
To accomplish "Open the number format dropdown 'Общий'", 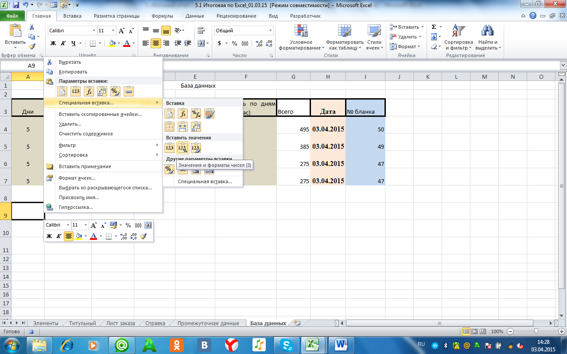I will 270,31.
